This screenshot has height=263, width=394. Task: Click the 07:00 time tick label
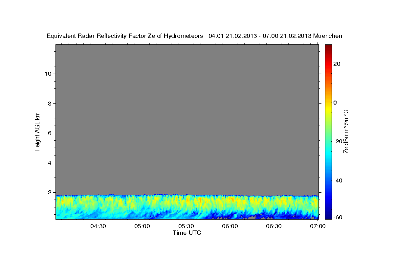[318, 226]
